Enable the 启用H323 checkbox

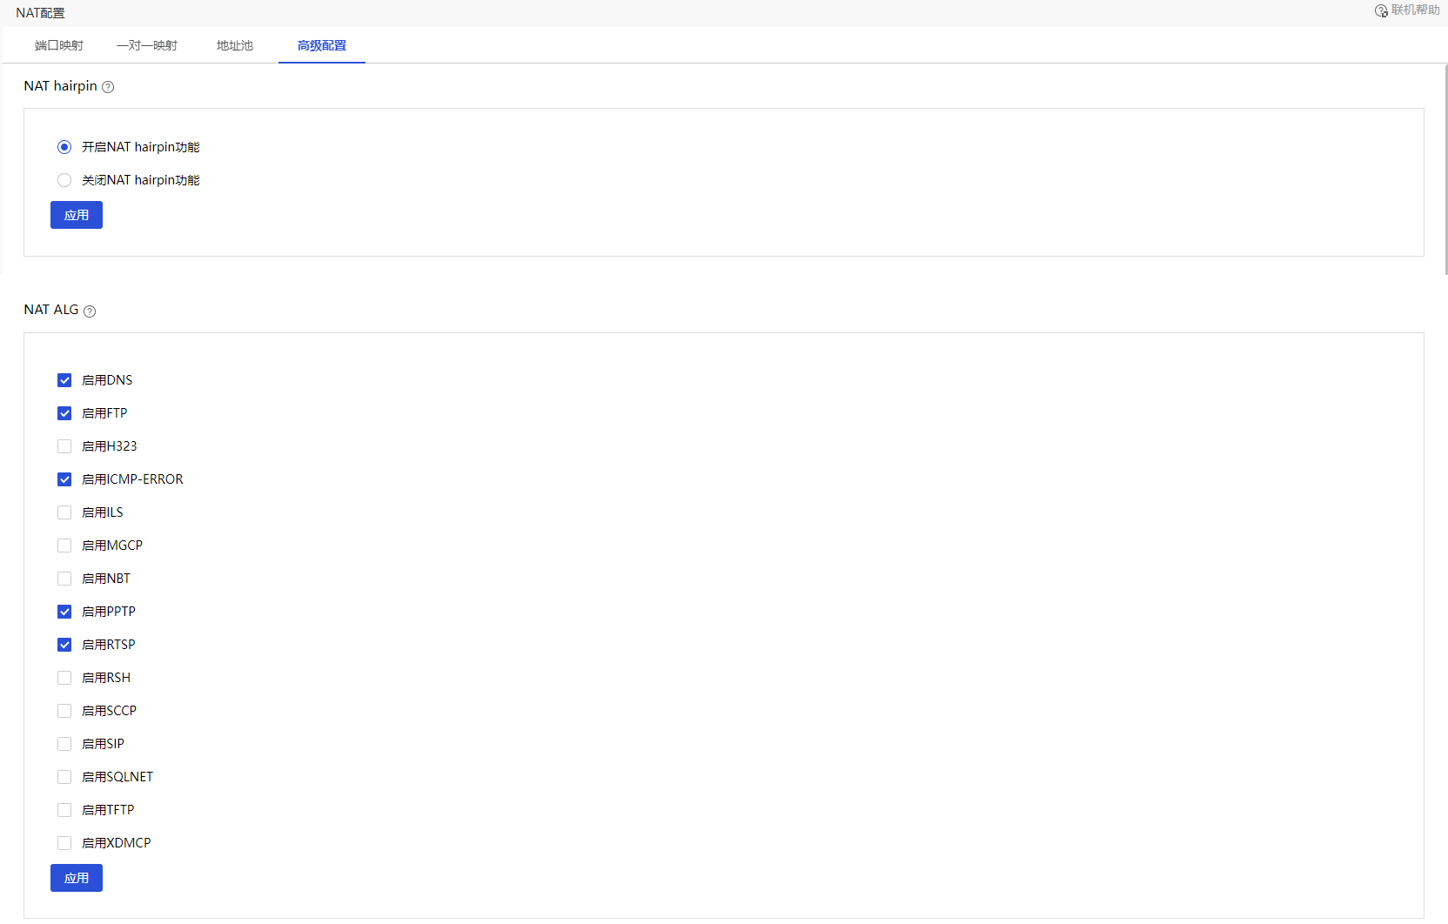point(64,446)
